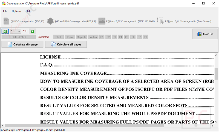Click the Coverage ratio app icon in title bar
219x132 pixels.
tap(4, 3)
